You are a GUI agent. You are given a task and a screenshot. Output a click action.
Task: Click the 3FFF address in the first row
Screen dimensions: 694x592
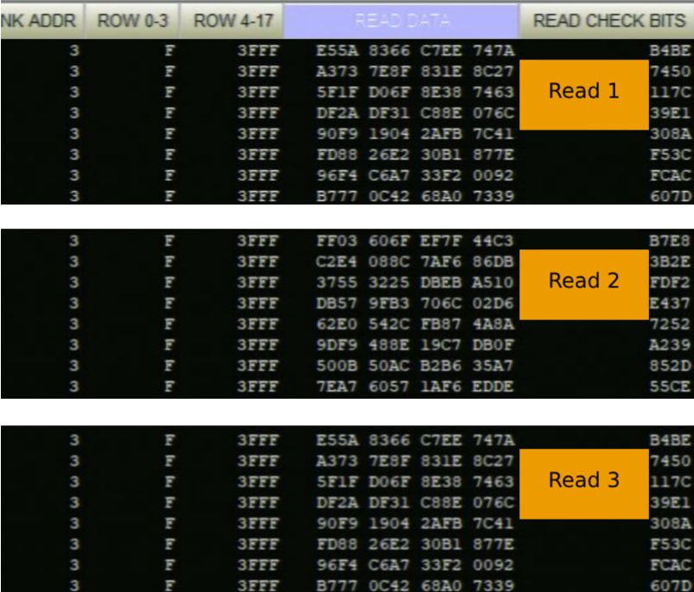tap(258, 50)
